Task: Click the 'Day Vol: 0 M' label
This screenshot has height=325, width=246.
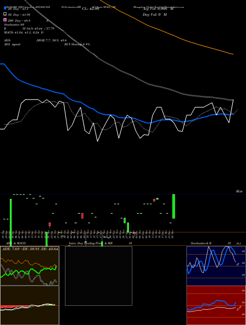Action: 154,14
